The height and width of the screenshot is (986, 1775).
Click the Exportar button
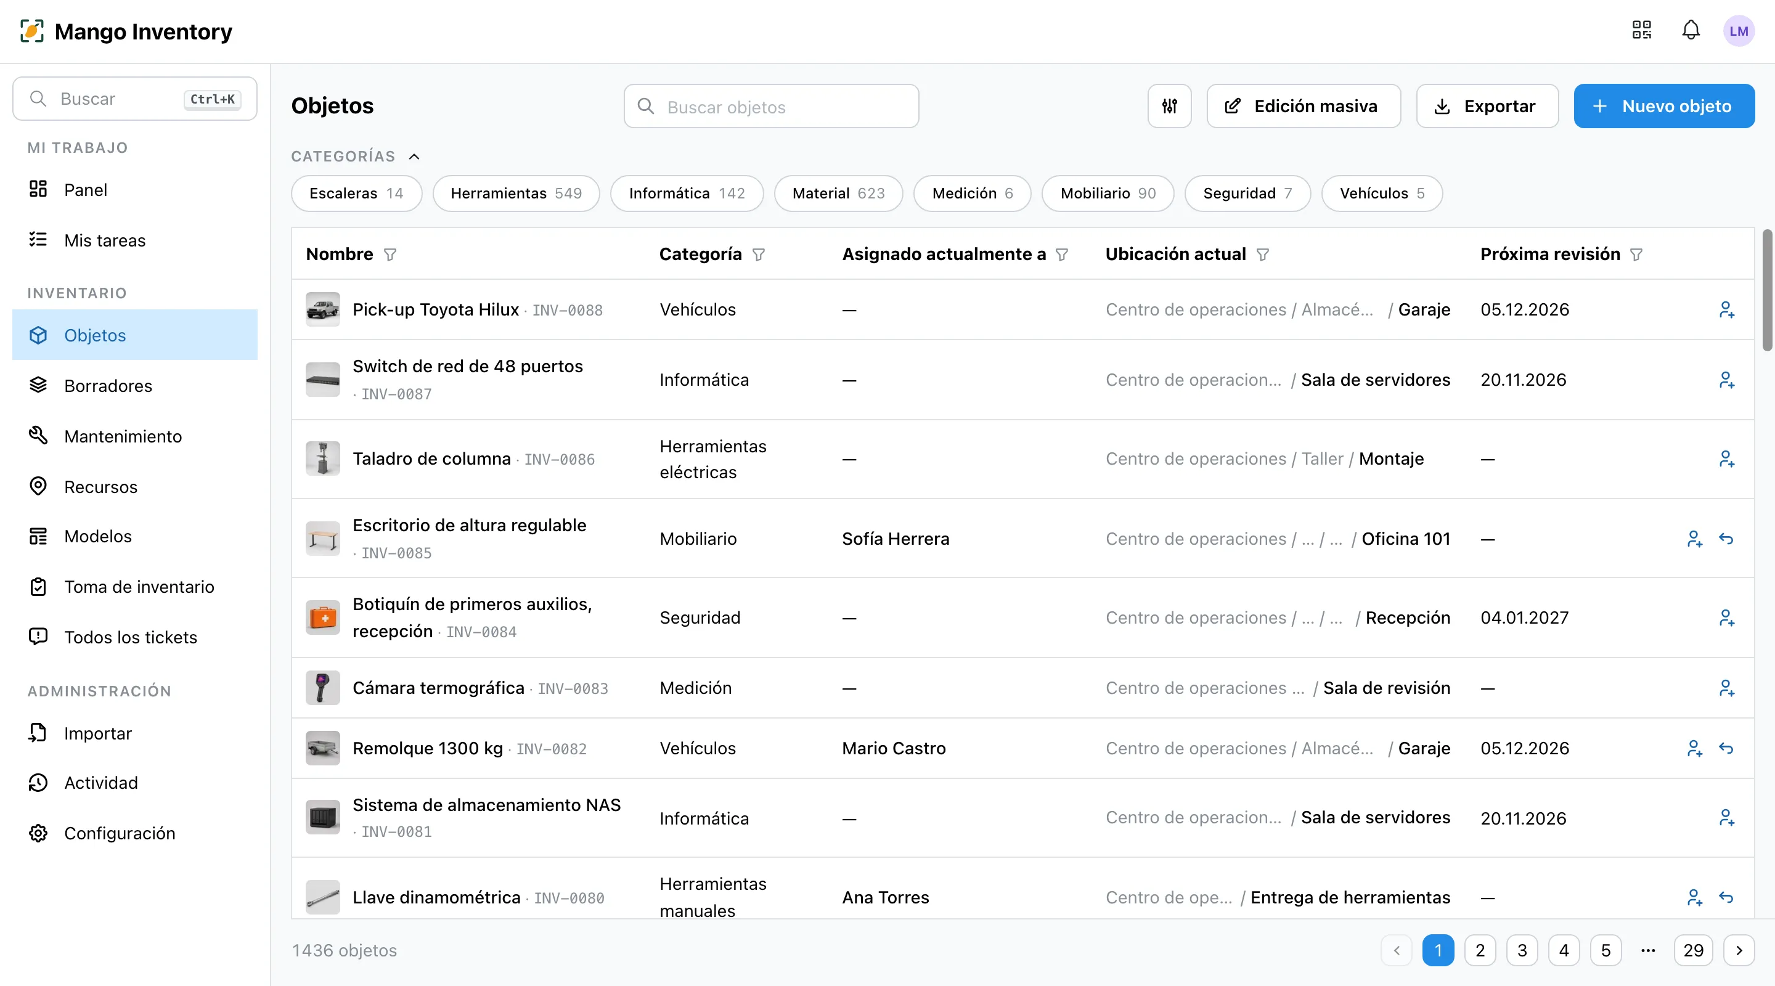pyautogui.click(x=1487, y=106)
